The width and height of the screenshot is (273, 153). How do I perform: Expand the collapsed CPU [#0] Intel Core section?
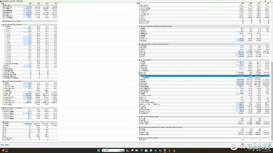pyautogui.click(x=2, y=21)
